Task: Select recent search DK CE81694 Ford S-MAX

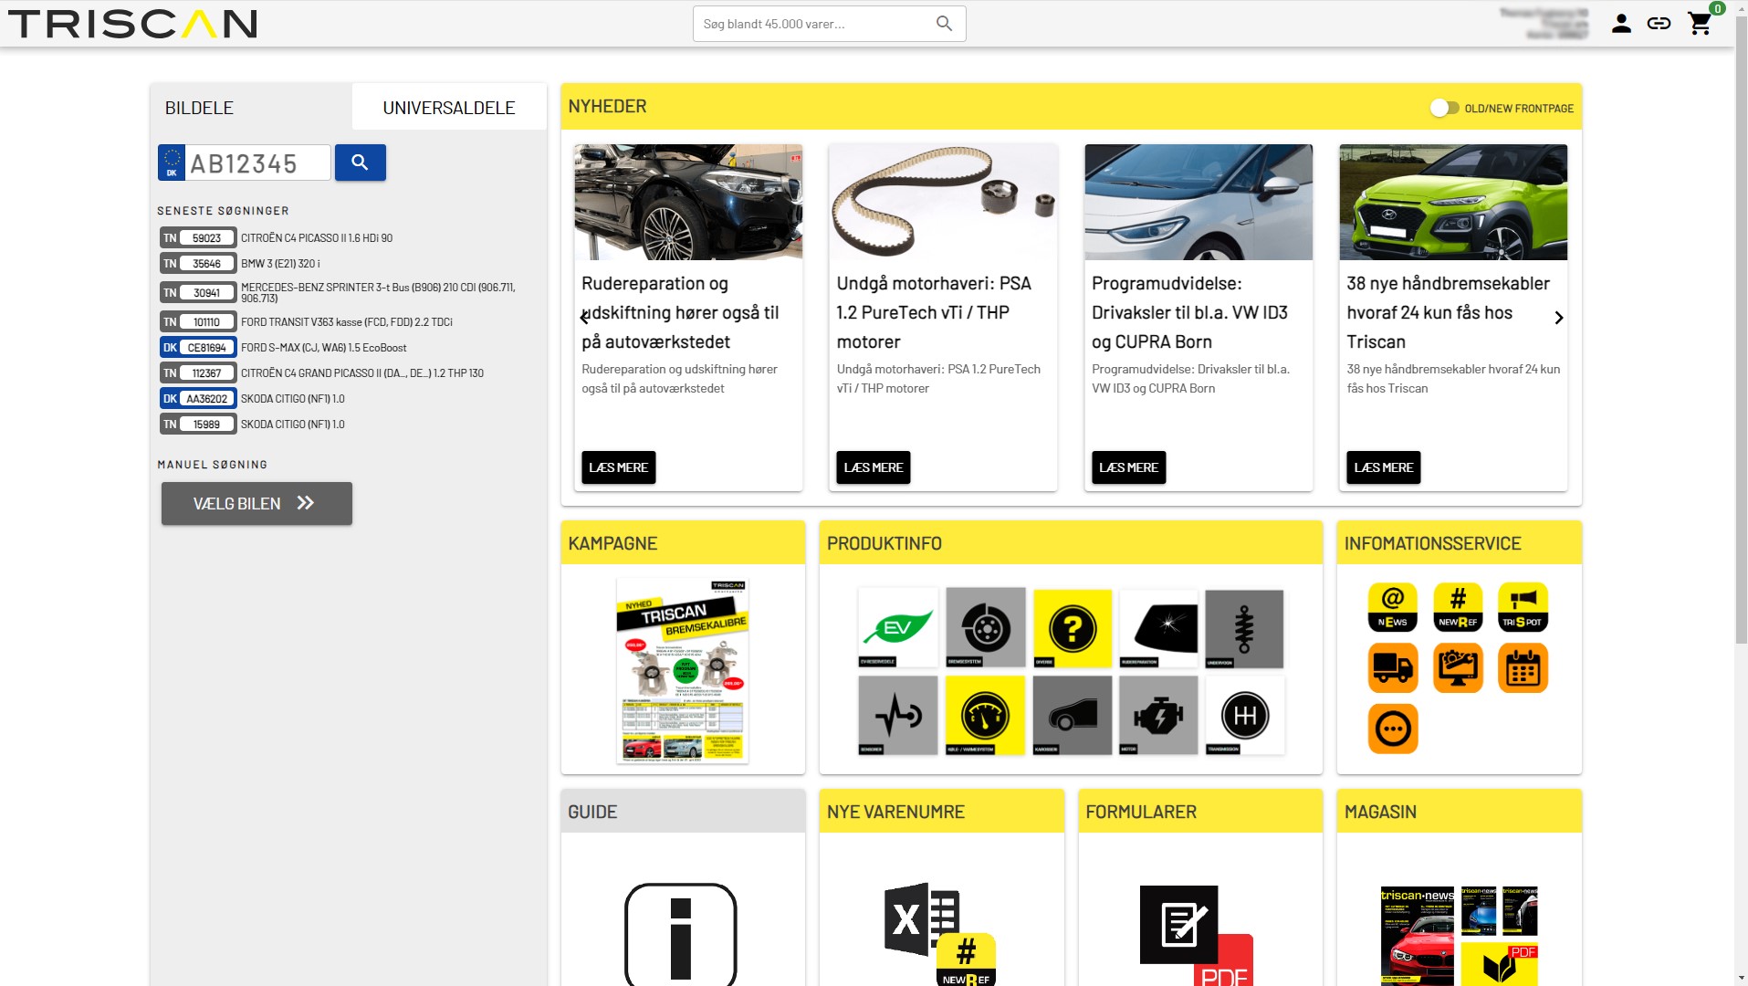Action: [x=284, y=348]
